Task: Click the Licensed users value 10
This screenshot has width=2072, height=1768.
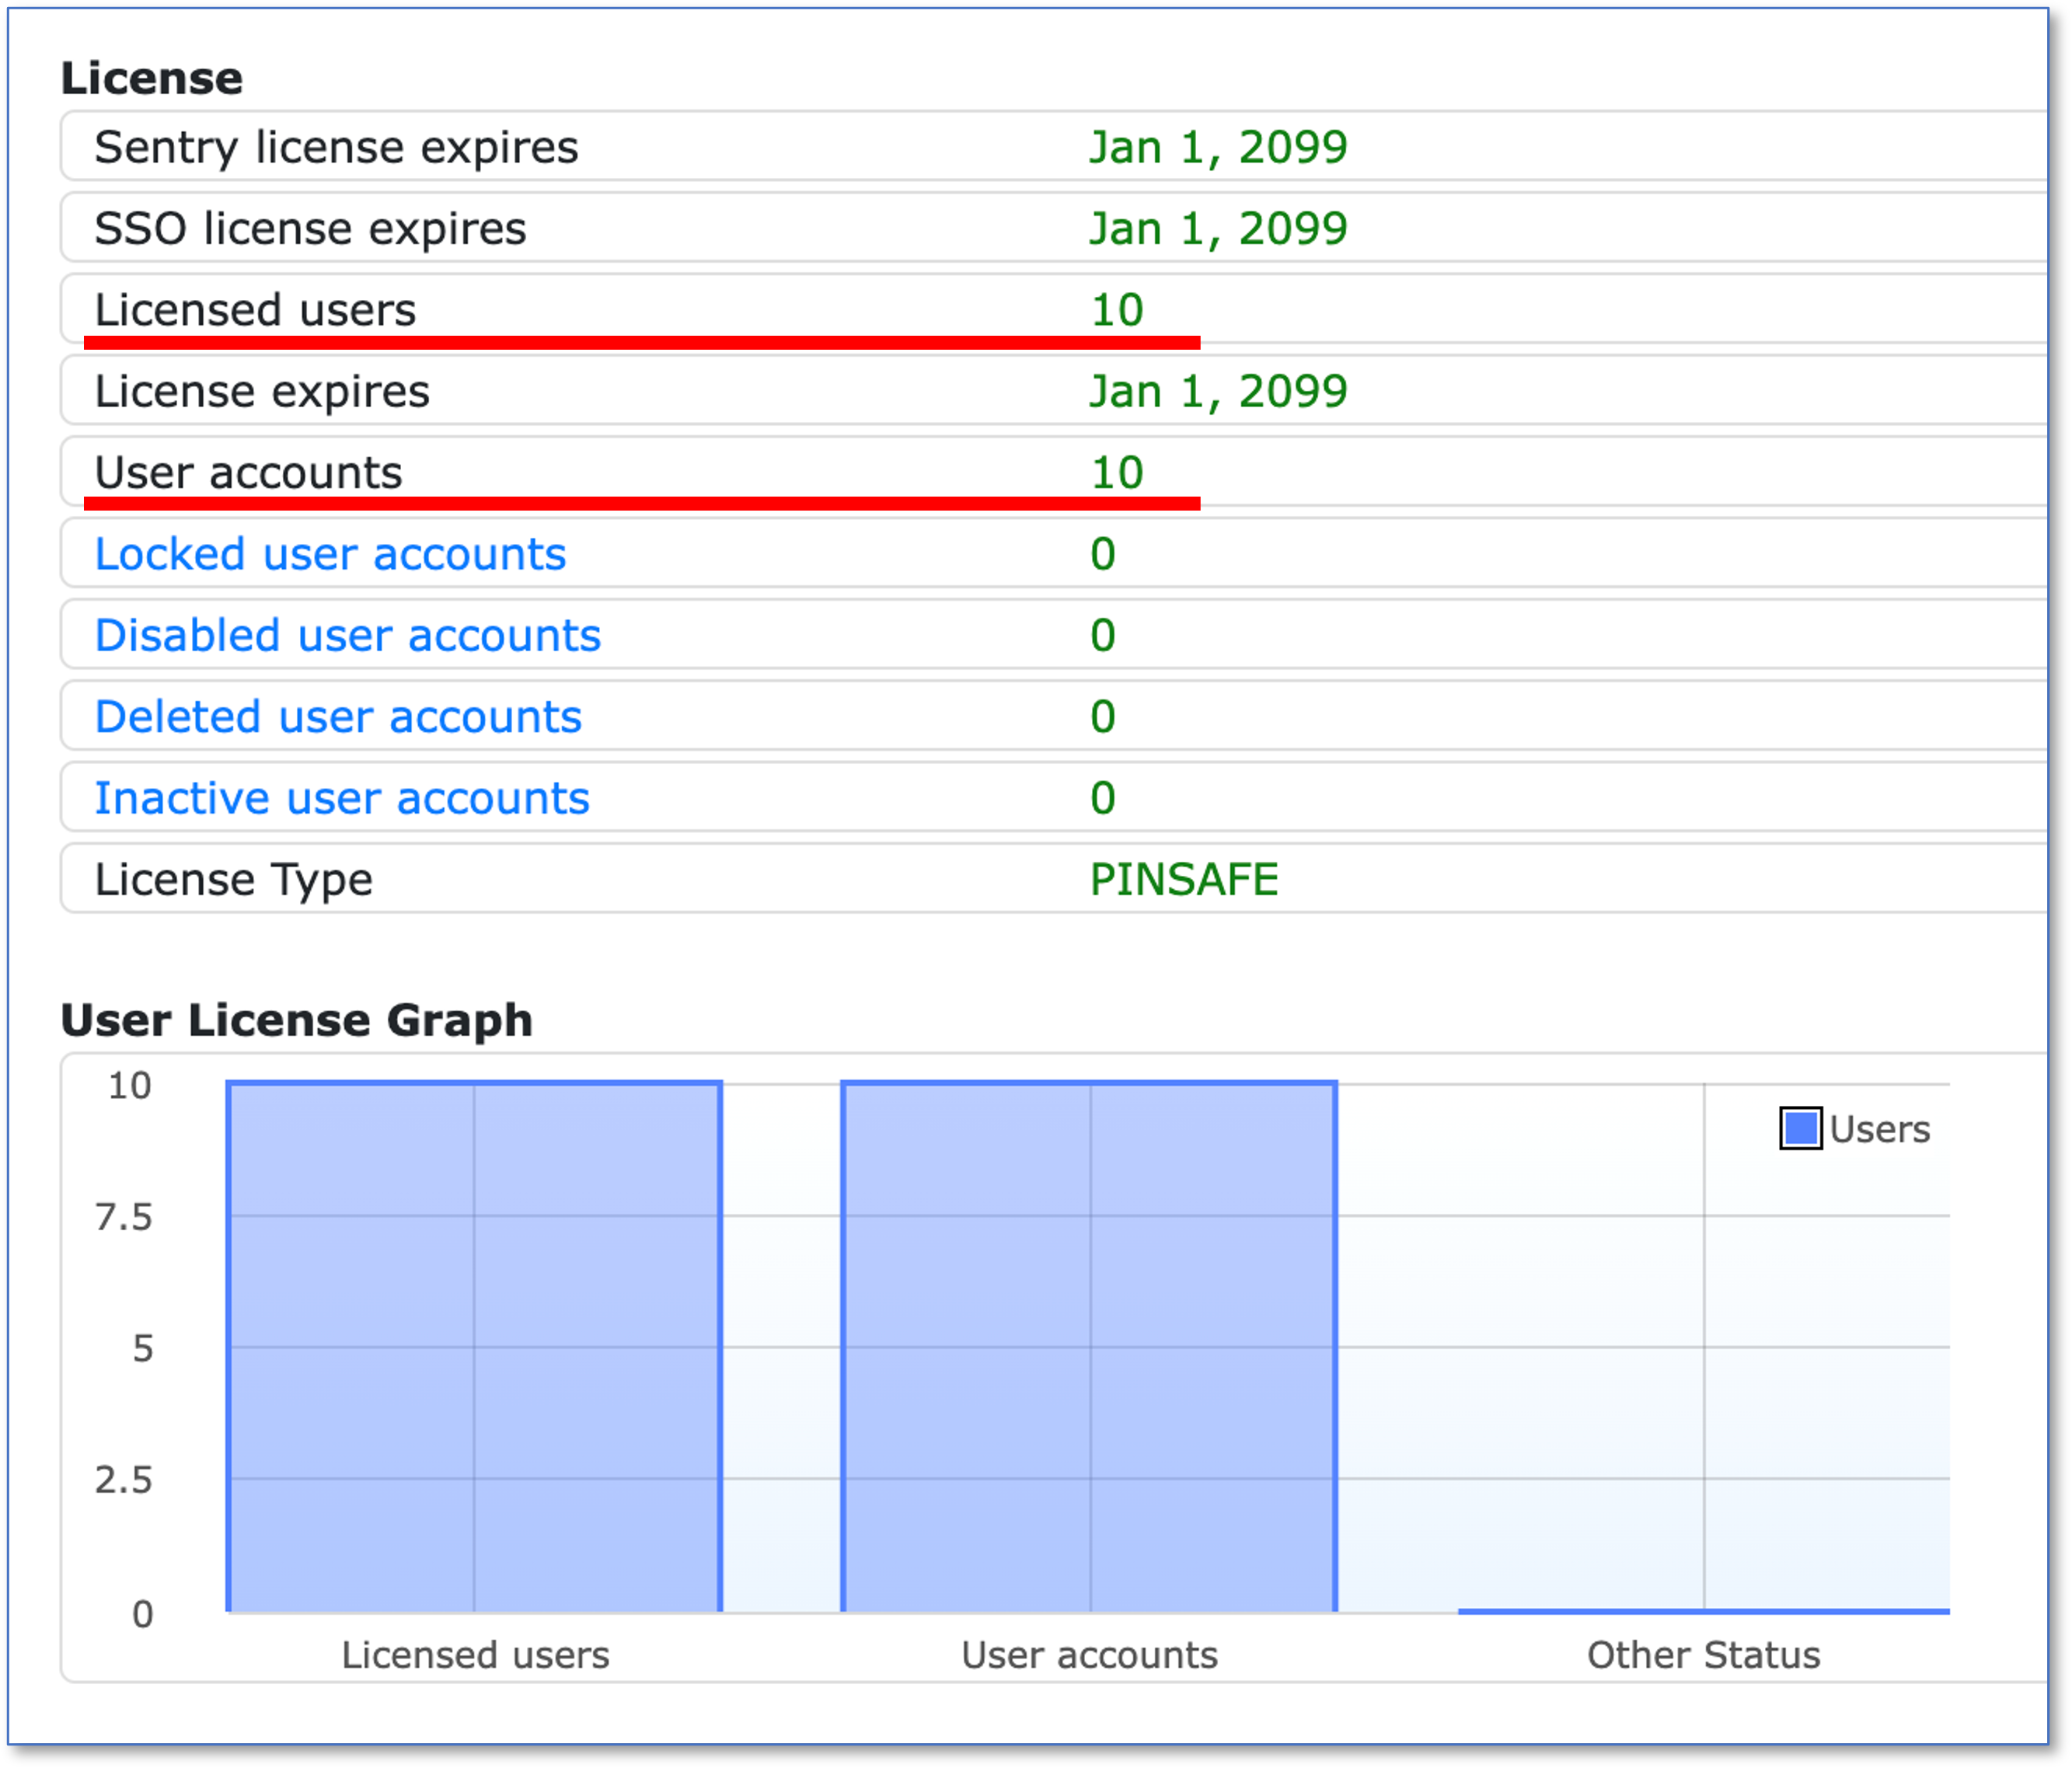Action: click(x=1117, y=310)
